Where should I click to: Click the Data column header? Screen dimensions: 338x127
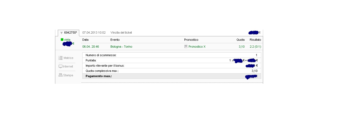pos(85,40)
